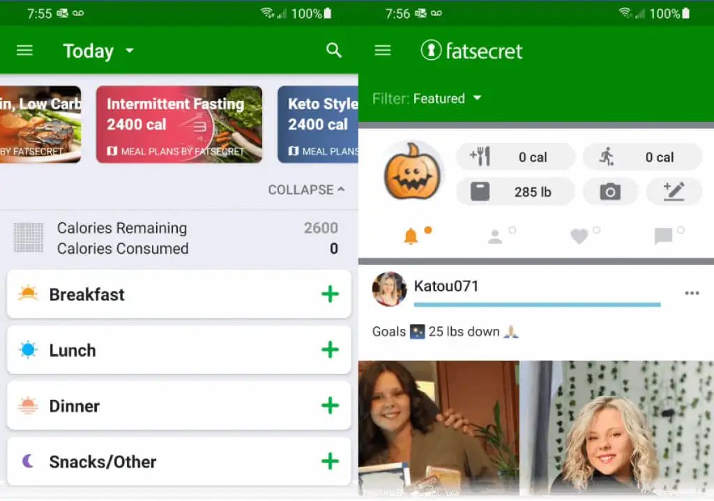Add food to Dinner with plus icon

[330, 406]
